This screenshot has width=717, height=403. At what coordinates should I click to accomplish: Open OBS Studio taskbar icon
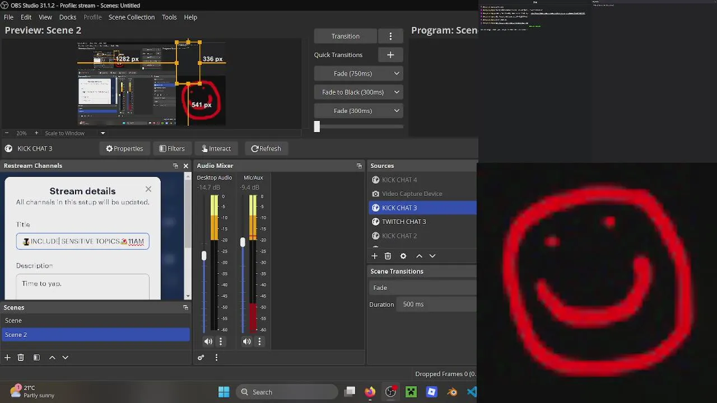pyautogui.click(x=391, y=392)
